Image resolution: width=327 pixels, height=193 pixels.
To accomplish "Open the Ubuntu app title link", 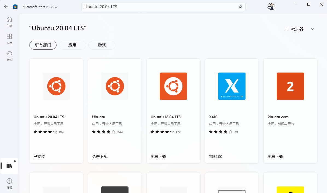I will click(99, 117).
